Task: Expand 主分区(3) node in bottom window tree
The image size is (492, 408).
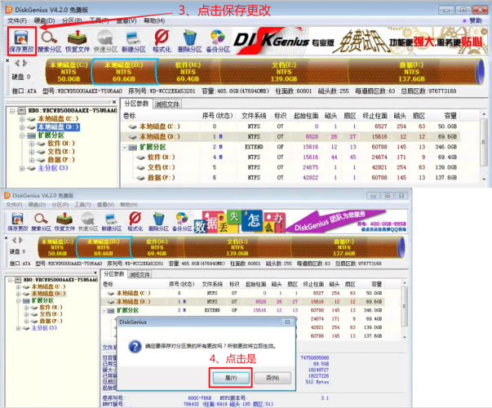Action: point(18,328)
